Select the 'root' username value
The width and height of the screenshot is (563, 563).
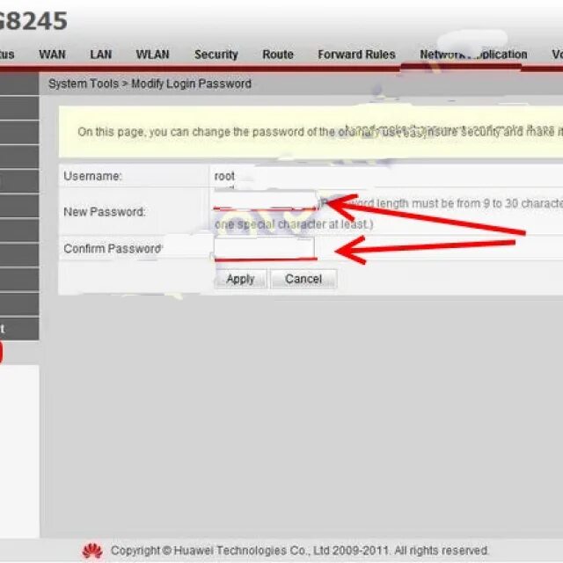coord(224,176)
